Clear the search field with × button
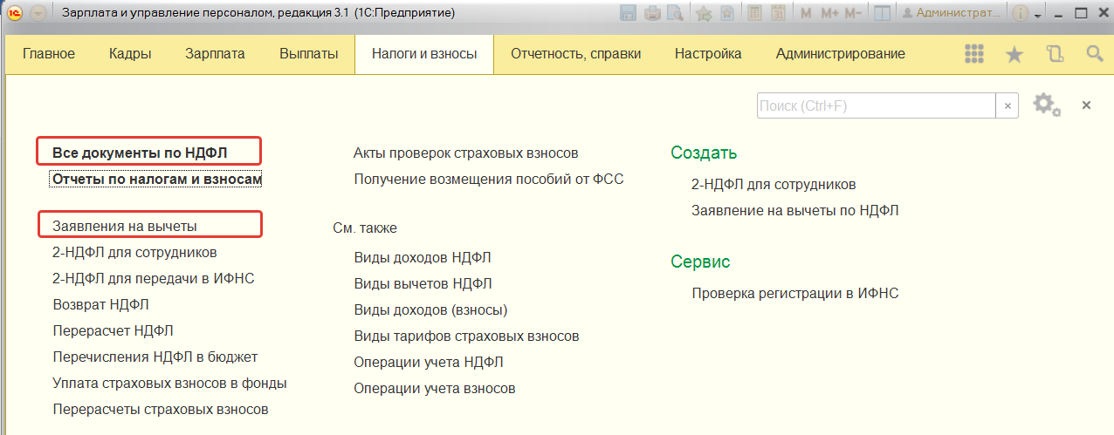 (1007, 105)
